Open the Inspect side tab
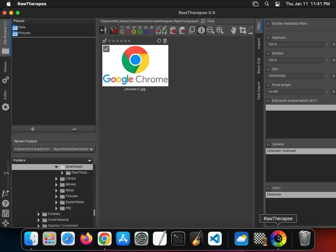This screenshot has width=336, height=252. pyautogui.click(x=259, y=44)
